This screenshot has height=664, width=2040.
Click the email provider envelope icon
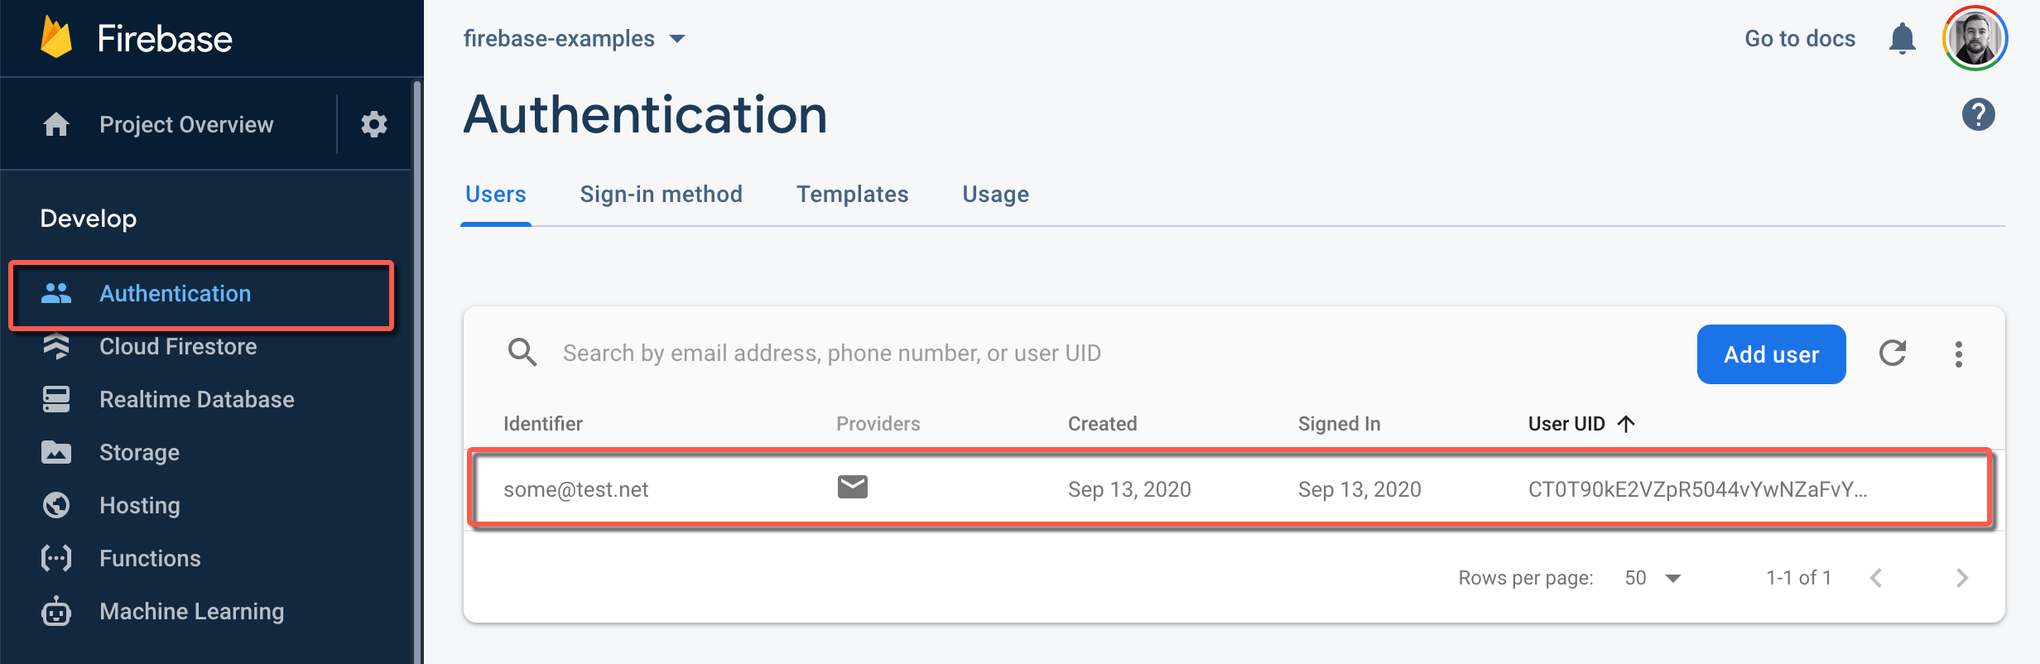pos(852,488)
